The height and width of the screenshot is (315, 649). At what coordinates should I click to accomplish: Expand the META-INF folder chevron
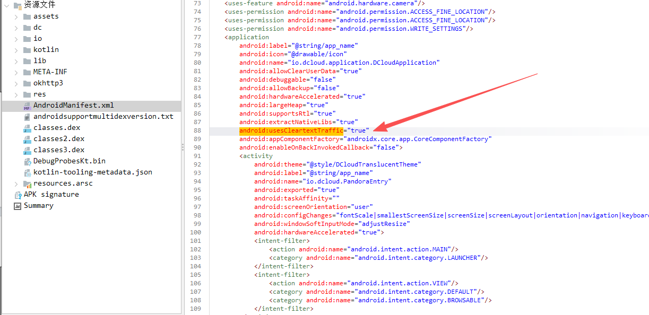16,72
